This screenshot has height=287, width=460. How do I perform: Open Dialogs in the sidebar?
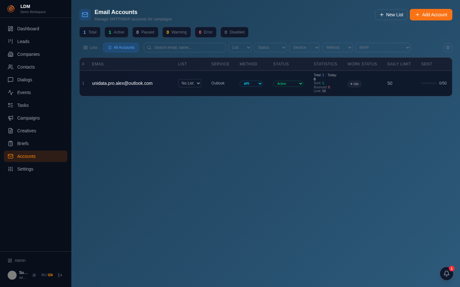[35, 80]
